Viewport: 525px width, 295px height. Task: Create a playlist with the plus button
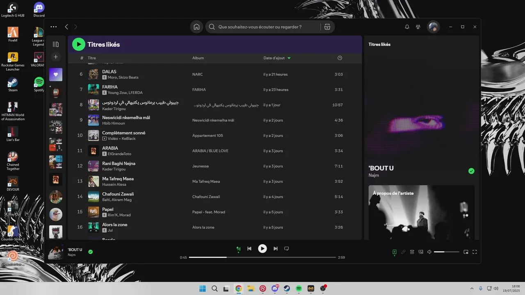click(56, 57)
